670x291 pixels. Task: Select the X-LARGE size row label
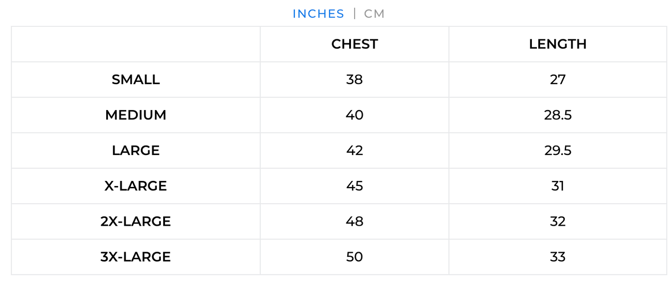136,186
